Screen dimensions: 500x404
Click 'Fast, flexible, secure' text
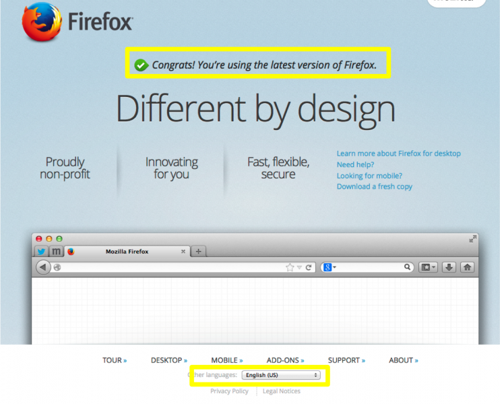[x=278, y=168]
